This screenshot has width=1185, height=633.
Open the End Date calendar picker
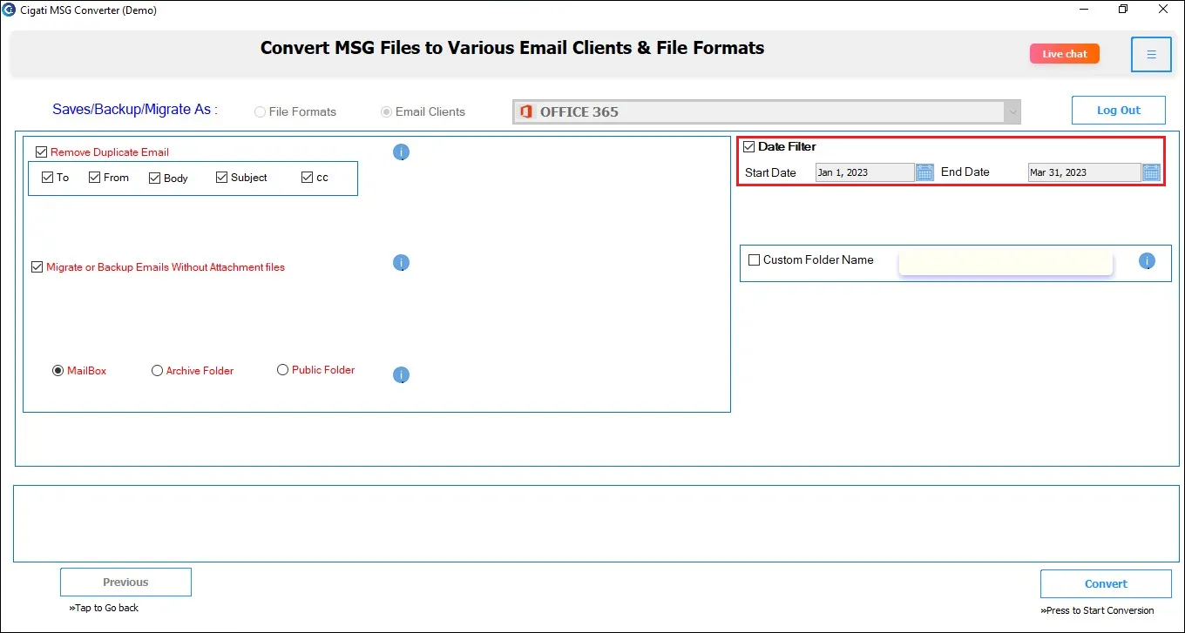click(x=1151, y=172)
